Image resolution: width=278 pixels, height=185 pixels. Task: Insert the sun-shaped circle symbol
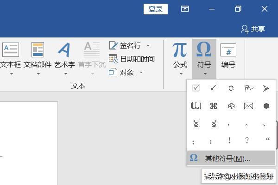click(231, 88)
